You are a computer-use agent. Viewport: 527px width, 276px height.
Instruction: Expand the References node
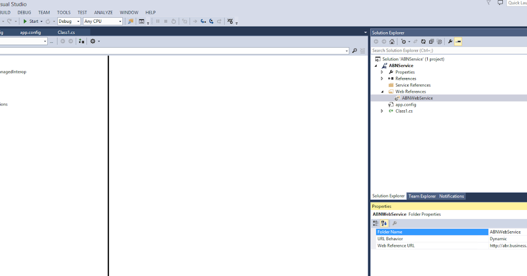(382, 78)
